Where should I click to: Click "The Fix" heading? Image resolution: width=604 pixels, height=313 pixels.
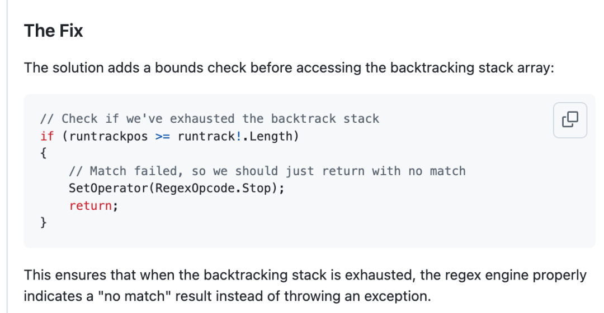pyautogui.click(x=53, y=31)
